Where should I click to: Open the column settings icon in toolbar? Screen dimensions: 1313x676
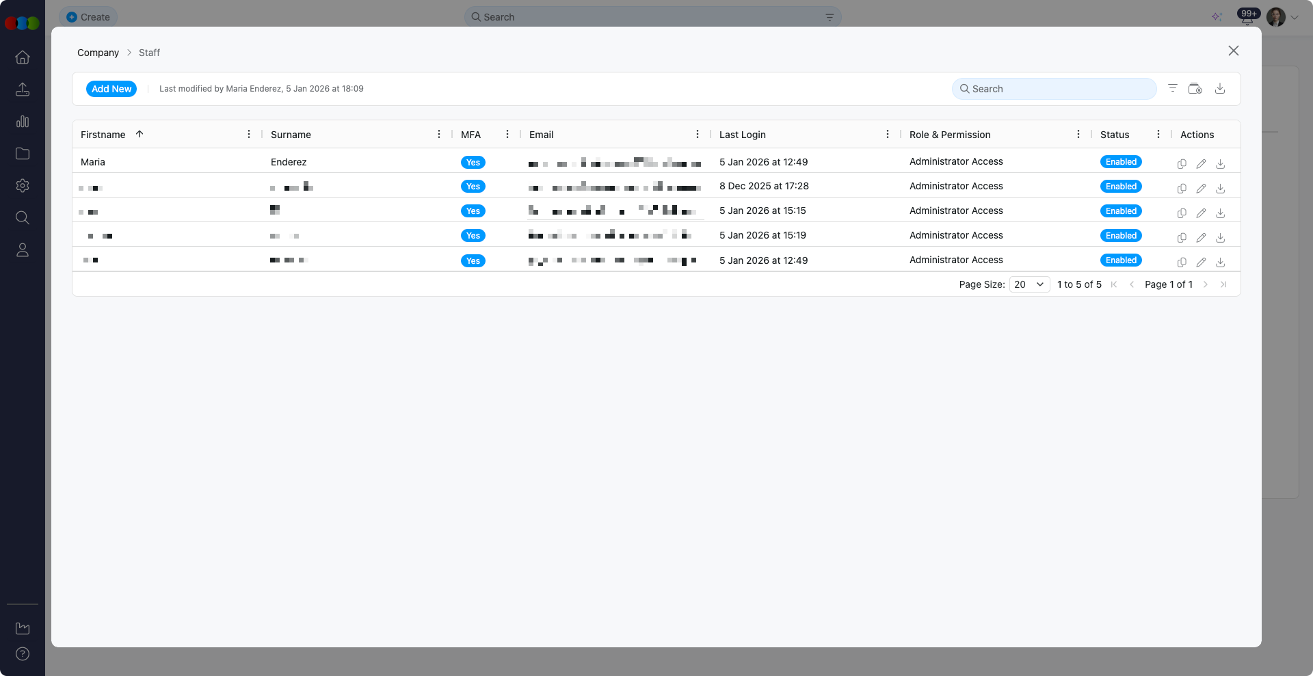1195,88
